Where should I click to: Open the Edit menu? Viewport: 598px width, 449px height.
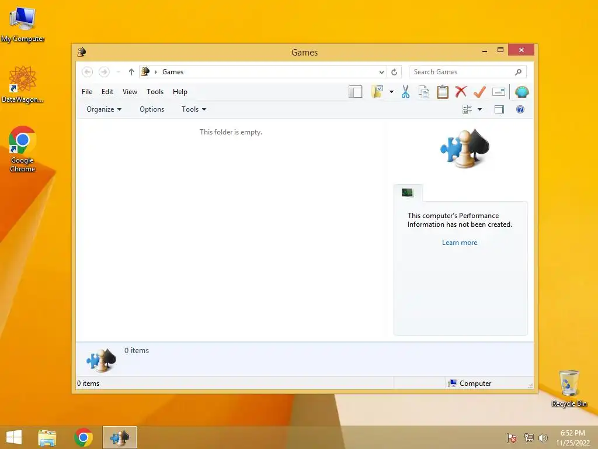coord(107,92)
